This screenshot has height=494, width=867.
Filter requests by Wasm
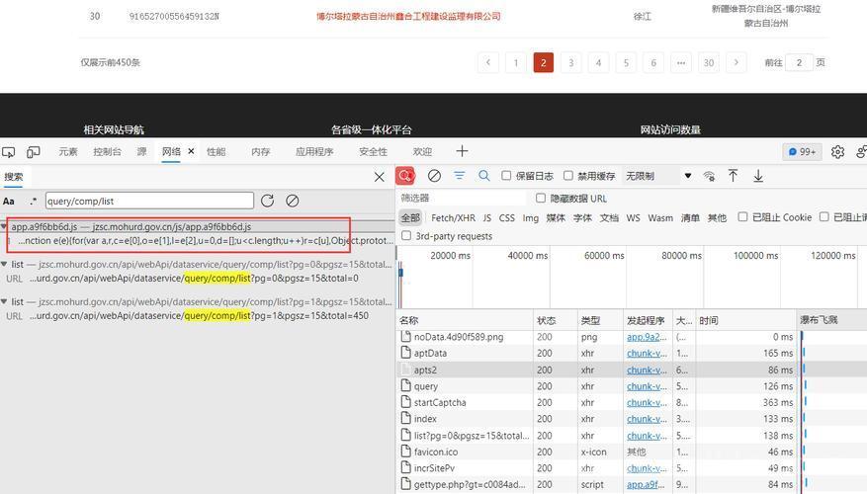660,217
